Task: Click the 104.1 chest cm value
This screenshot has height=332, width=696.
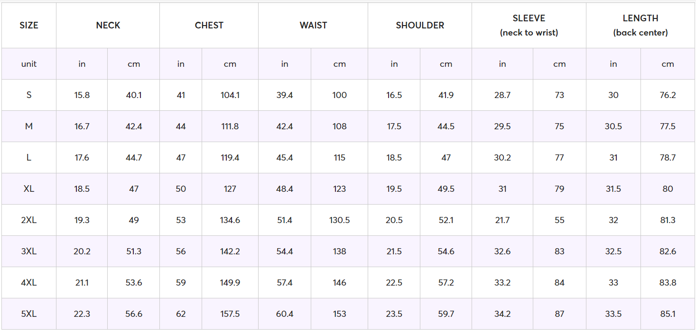Action: [x=230, y=95]
